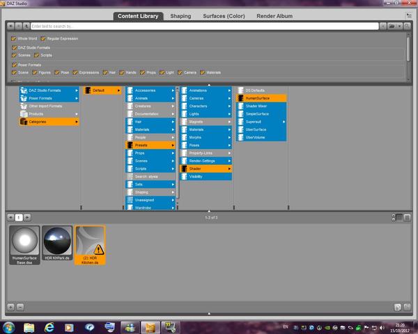The height and width of the screenshot is (334, 418).
Task: Toggle the Materials filter checkbox
Action: [203, 72]
